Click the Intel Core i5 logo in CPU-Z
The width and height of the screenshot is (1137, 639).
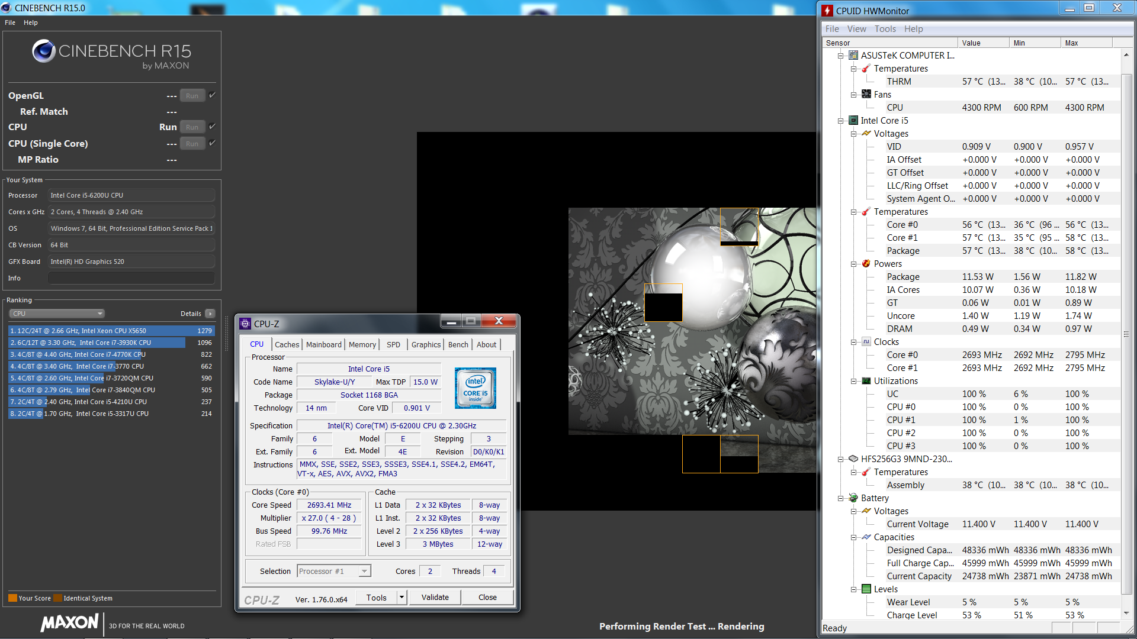(x=475, y=388)
